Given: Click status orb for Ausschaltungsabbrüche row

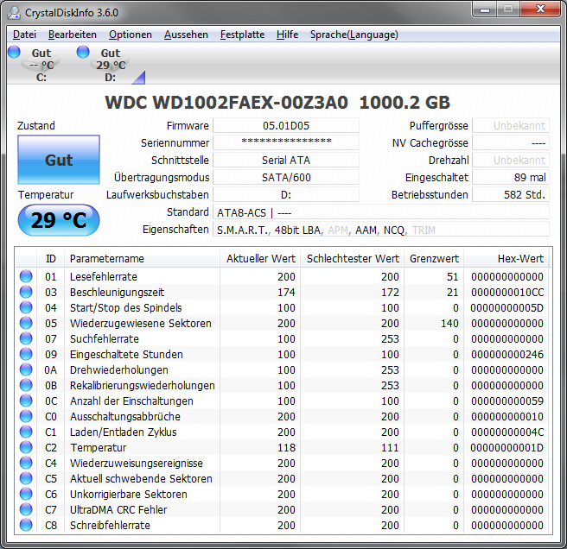Looking at the screenshot, I should click(26, 416).
